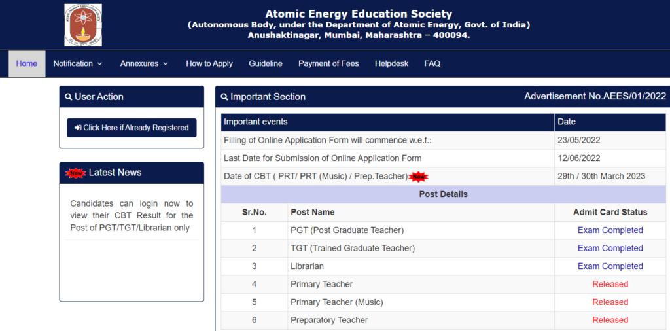
Task: Go to Payment of Fees
Action: click(328, 63)
